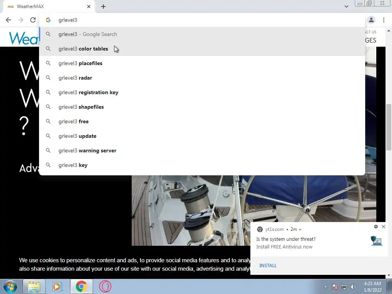Choose the 'grlevel3 shapefiles' suggestion
Image resolution: width=392 pixels, height=294 pixels.
pyautogui.click(x=202, y=107)
